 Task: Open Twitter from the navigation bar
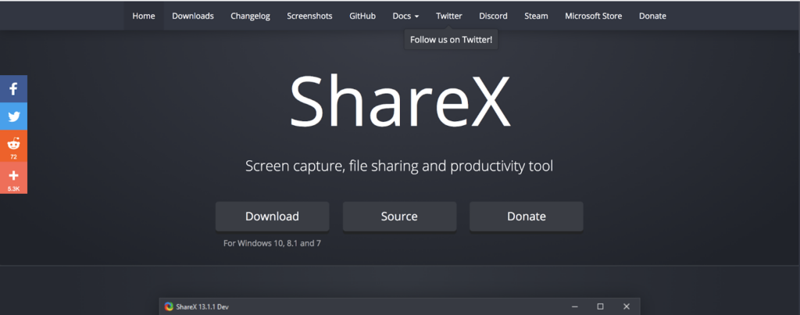point(449,16)
